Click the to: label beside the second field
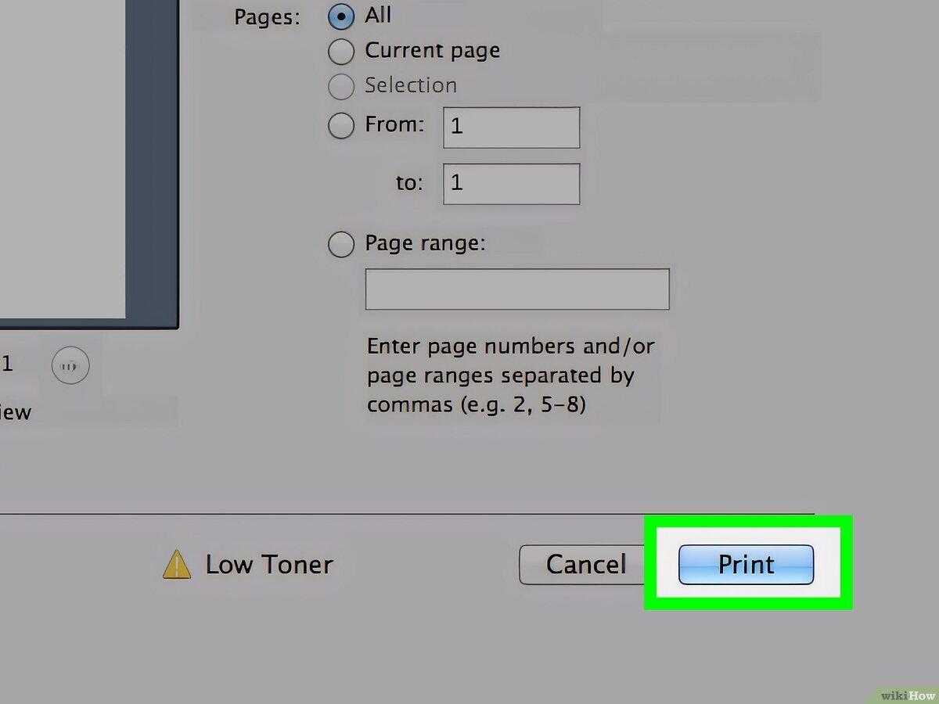The height and width of the screenshot is (704, 939). (x=408, y=182)
